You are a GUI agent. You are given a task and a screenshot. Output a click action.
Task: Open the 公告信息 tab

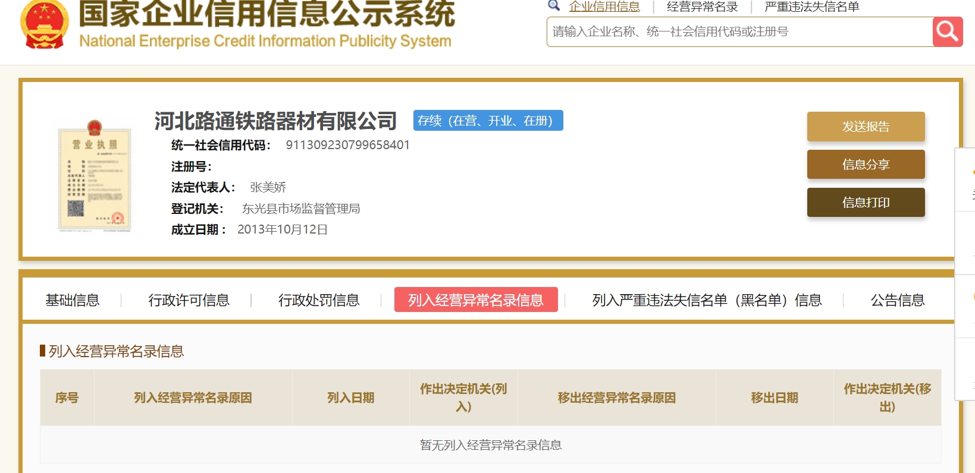(x=898, y=300)
